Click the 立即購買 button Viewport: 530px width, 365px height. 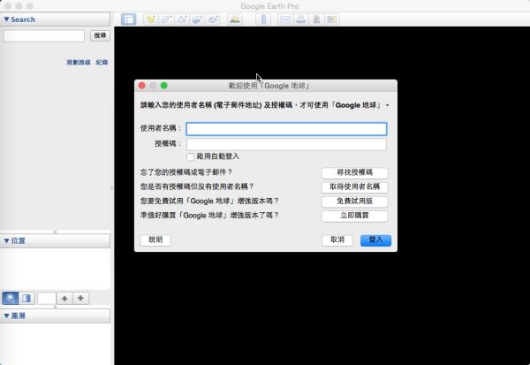[x=354, y=216]
